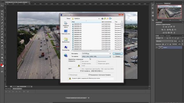Image resolution: width=184 pixels, height=103 pixels.
Task: Create new folder in save dialog
Action: point(107,19)
